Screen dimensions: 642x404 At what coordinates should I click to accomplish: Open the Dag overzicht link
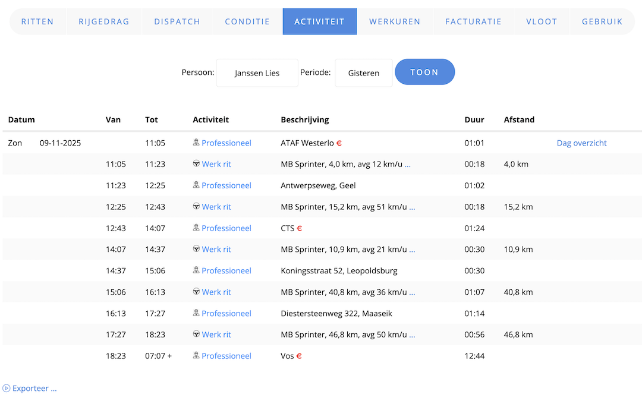coord(581,143)
